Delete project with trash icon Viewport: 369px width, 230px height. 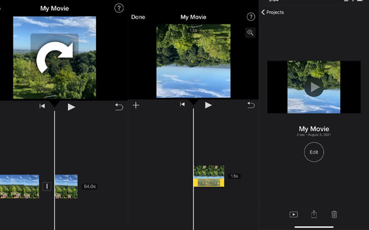click(334, 214)
